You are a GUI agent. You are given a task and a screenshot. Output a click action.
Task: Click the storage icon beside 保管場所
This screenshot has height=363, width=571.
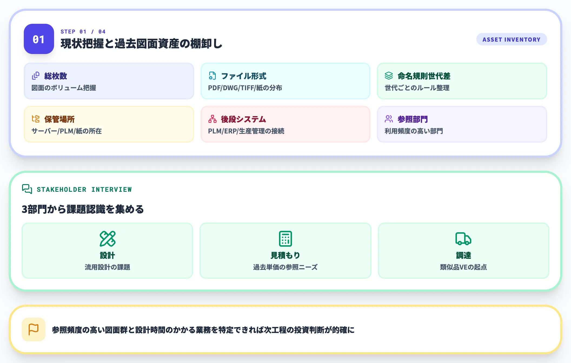click(35, 119)
